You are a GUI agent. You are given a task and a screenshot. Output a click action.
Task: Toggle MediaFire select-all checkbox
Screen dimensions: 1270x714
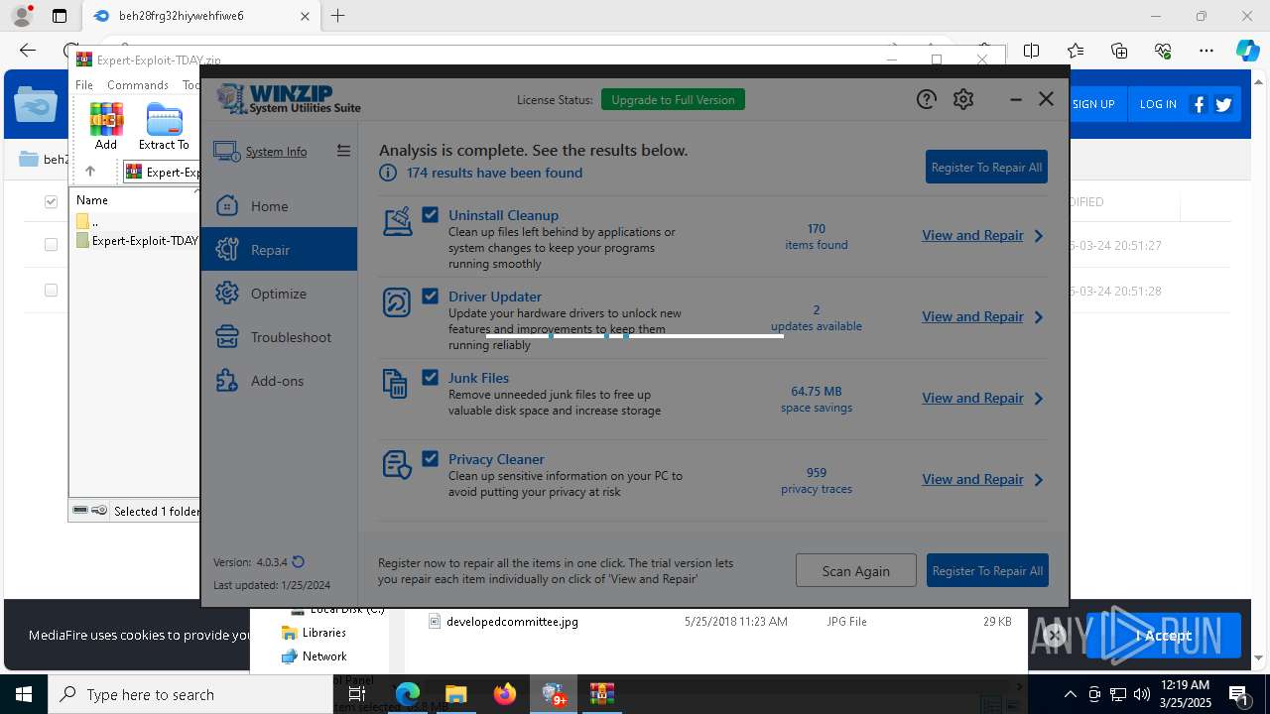coord(51,201)
